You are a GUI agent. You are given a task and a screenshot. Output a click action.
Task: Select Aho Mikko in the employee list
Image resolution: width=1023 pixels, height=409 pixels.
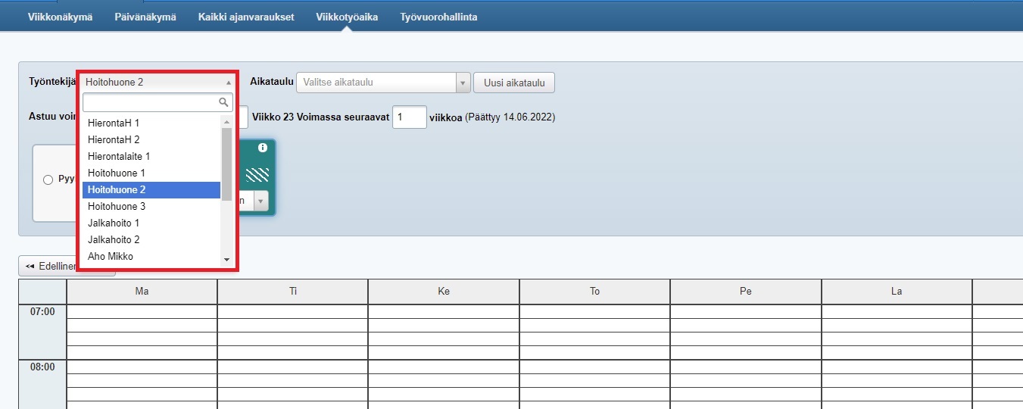(x=111, y=256)
